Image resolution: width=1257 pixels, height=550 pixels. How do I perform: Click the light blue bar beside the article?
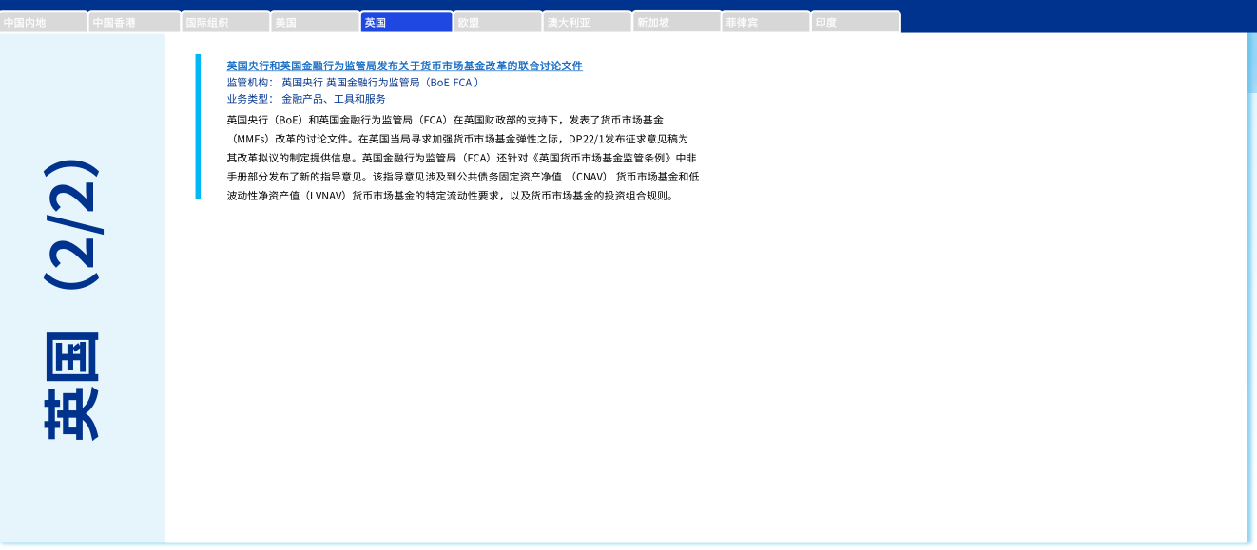(198, 126)
